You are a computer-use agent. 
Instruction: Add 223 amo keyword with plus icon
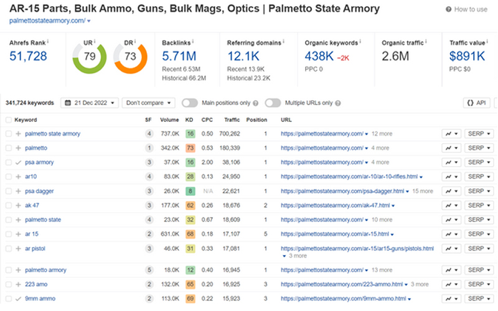point(19,285)
